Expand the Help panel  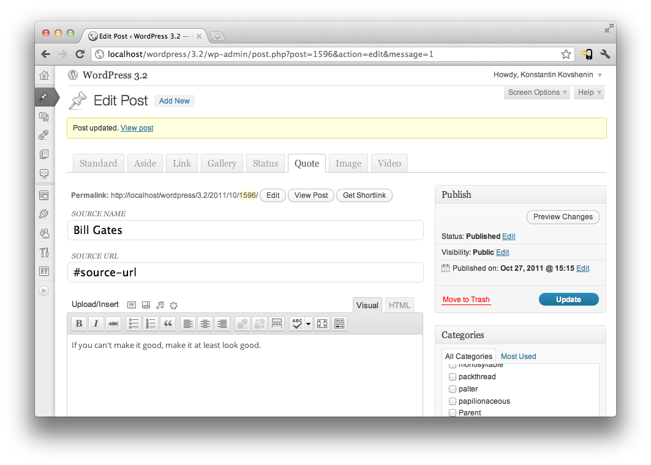click(589, 93)
